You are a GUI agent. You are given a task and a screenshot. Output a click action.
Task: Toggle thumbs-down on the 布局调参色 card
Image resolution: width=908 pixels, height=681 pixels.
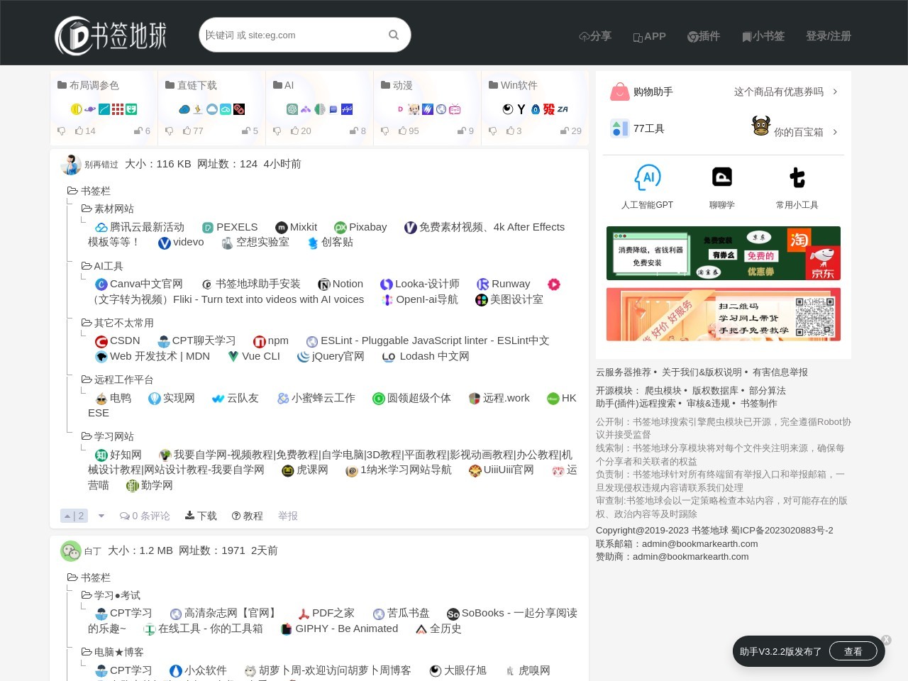pyautogui.click(x=62, y=131)
